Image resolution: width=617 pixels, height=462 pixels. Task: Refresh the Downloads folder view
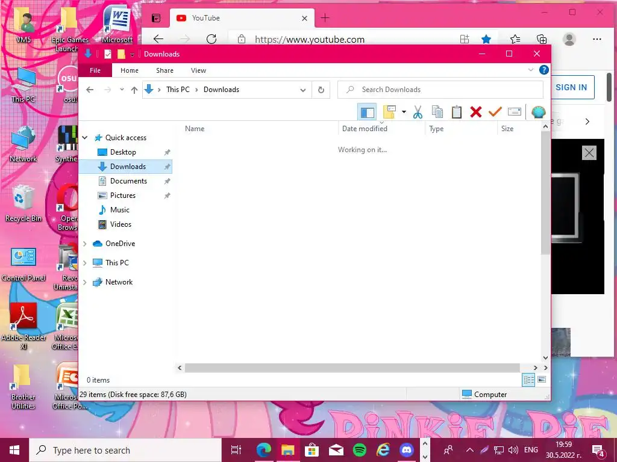click(x=321, y=90)
